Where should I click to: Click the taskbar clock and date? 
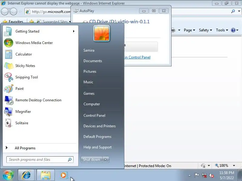click(x=227, y=175)
